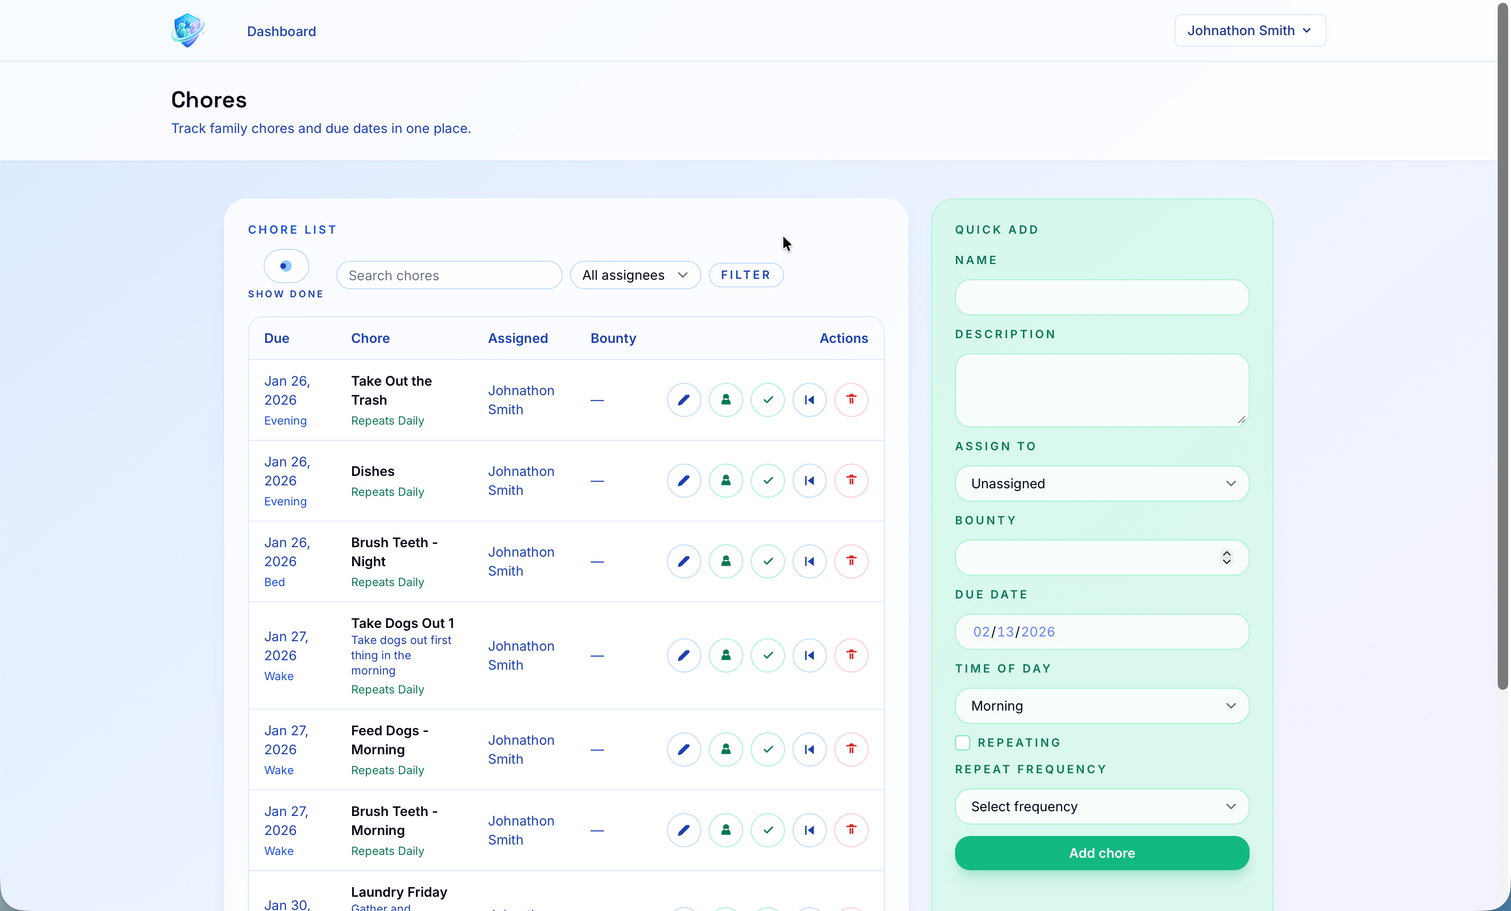Mark the Dishes chore complete
This screenshot has width=1511, height=911.
pos(767,481)
